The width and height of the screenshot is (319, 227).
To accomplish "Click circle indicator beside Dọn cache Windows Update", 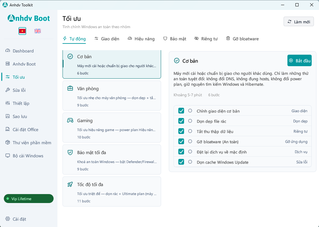I will point(190,161).
